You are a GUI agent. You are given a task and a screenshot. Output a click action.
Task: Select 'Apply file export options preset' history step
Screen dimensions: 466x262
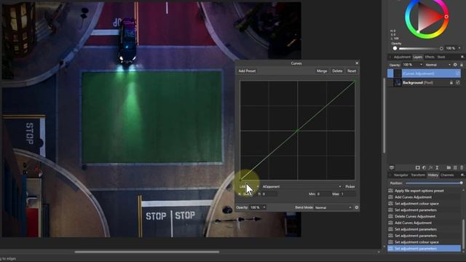tap(424, 191)
